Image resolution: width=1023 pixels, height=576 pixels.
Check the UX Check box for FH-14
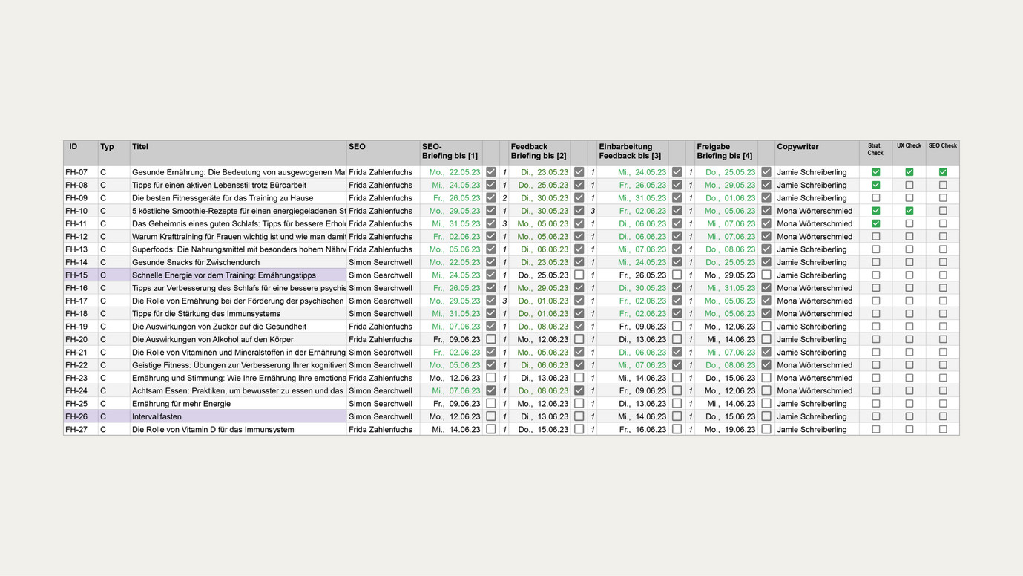(x=909, y=262)
